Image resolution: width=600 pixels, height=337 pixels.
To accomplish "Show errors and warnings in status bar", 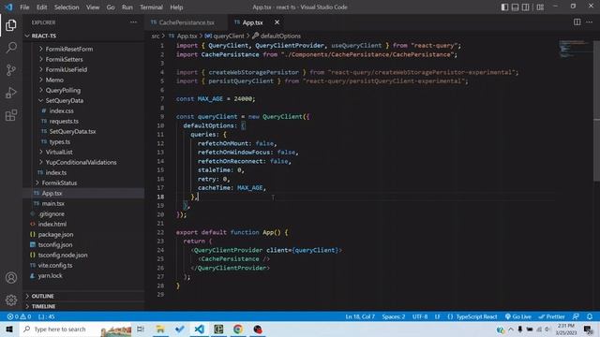I will pyautogui.click(x=19, y=316).
